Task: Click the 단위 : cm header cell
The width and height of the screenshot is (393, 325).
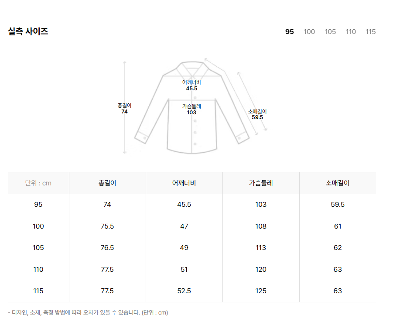Action: tap(38, 183)
